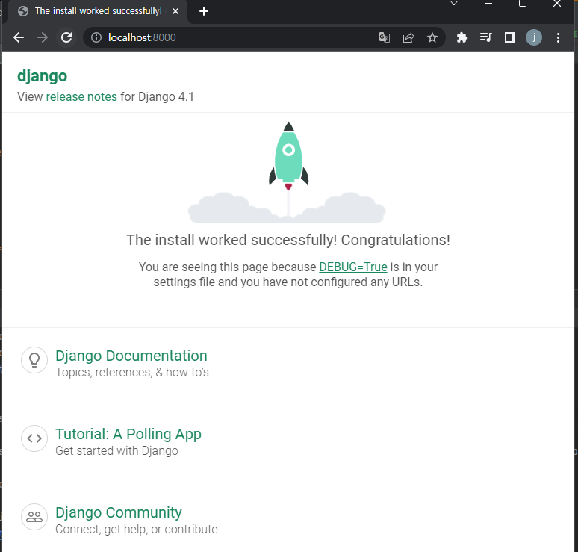
Task: Click 'Topics, references, & how-to's' text
Action: [x=132, y=372]
